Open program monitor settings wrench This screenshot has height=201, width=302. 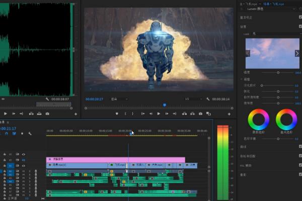pyautogui.click(x=208, y=99)
